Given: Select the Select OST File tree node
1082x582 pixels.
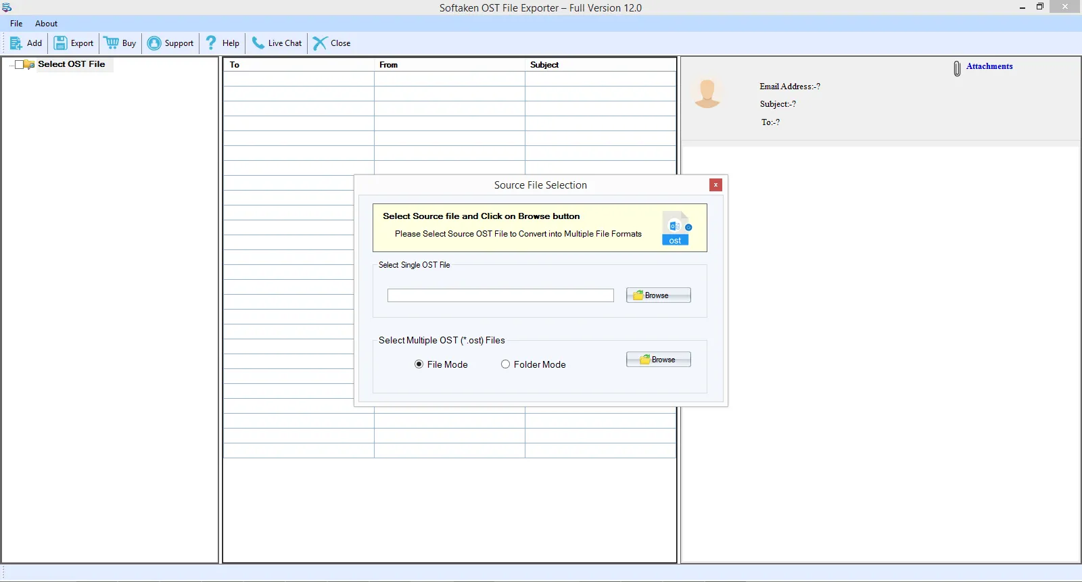Looking at the screenshot, I should point(72,64).
